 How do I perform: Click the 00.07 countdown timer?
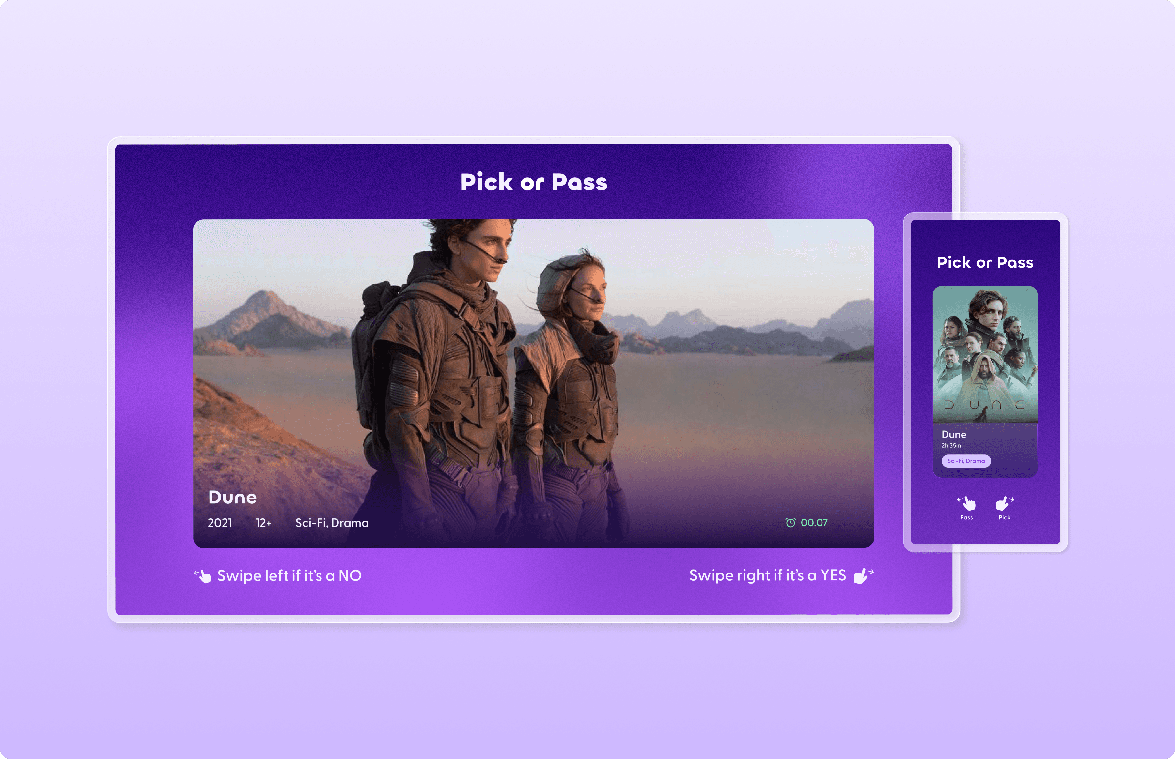coord(814,522)
